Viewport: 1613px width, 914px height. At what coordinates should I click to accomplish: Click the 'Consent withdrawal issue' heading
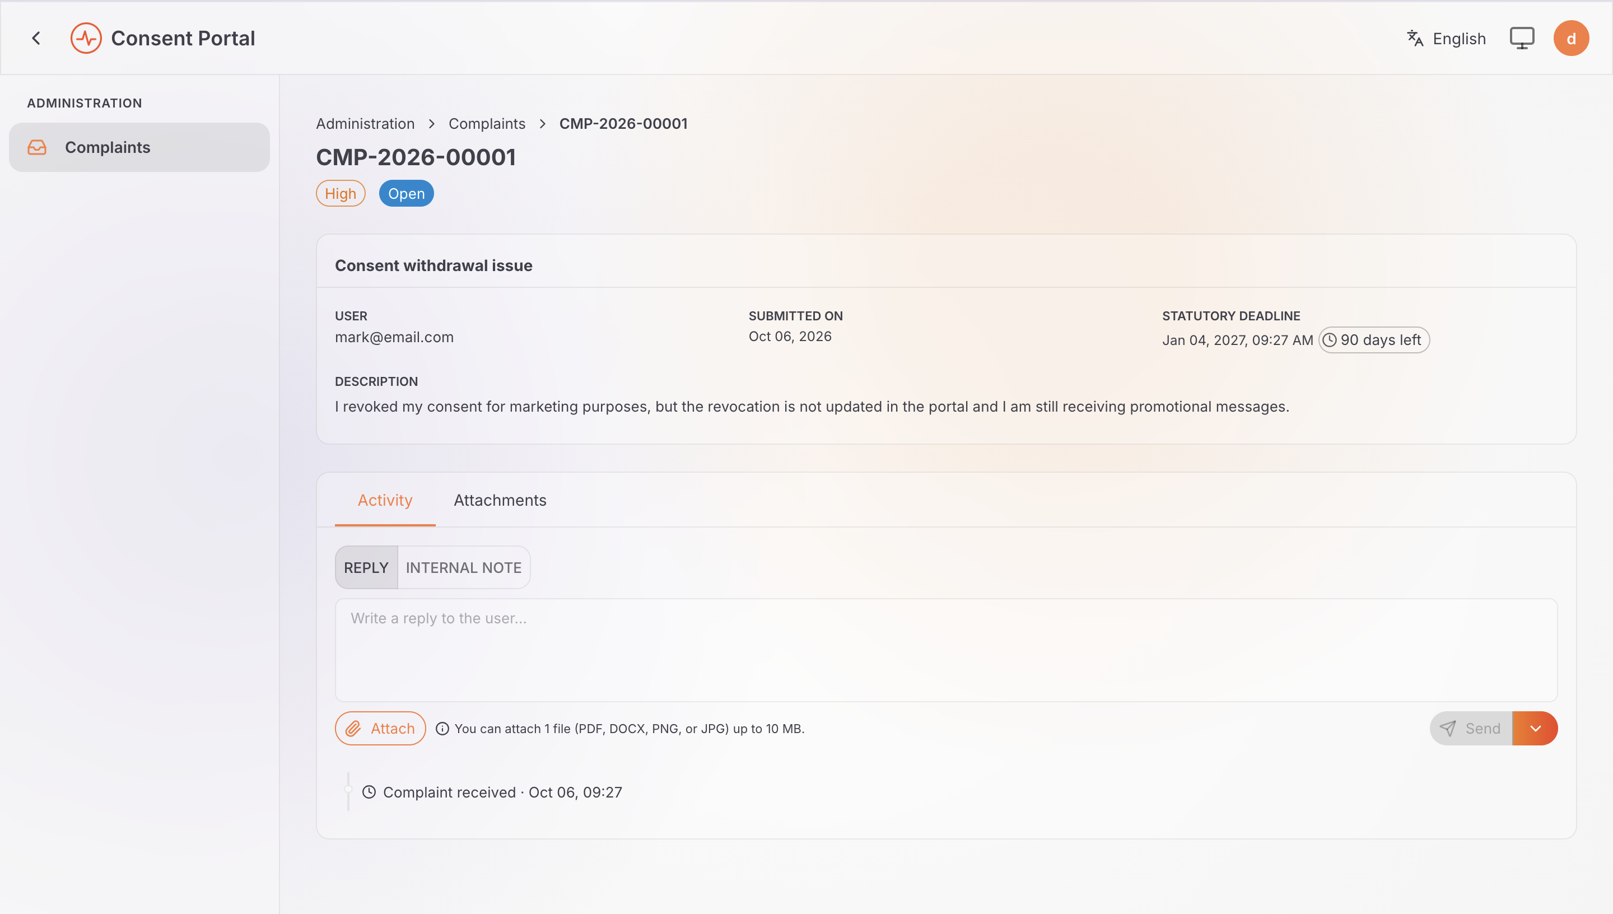(433, 265)
